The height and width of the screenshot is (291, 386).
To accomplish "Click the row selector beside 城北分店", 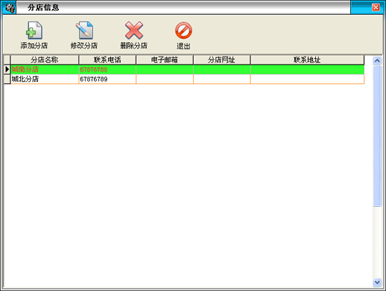I will (7, 79).
